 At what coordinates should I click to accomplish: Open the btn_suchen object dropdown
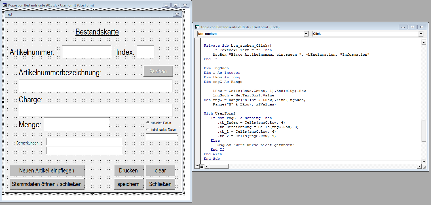306,34
